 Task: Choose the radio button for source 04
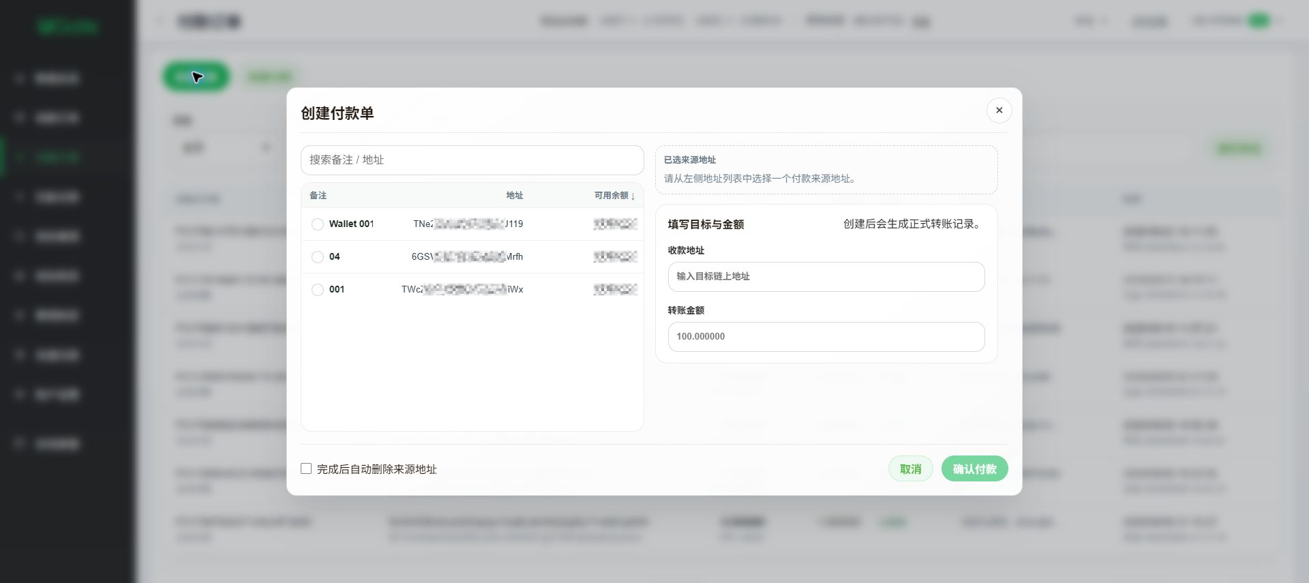pyautogui.click(x=318, y=257)
